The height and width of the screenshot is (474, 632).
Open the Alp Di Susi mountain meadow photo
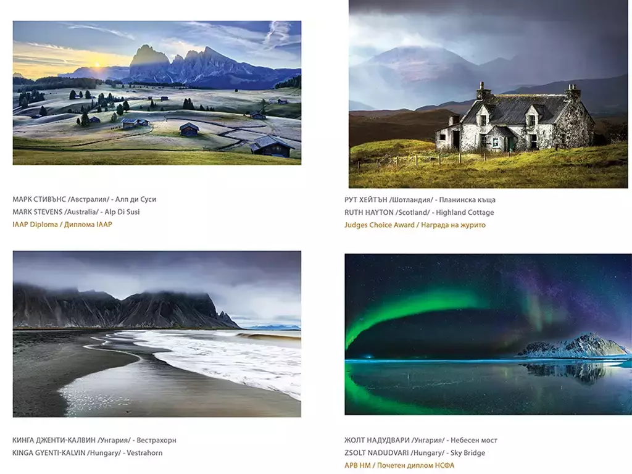tap(157, 93)
